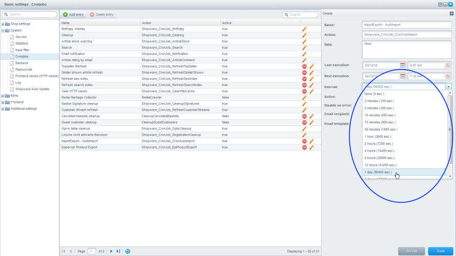The width and height of the screenshot is (456, 256).
Task: Pick 12 hours (43200 sec.) interval
Action: tap(404, 165)
